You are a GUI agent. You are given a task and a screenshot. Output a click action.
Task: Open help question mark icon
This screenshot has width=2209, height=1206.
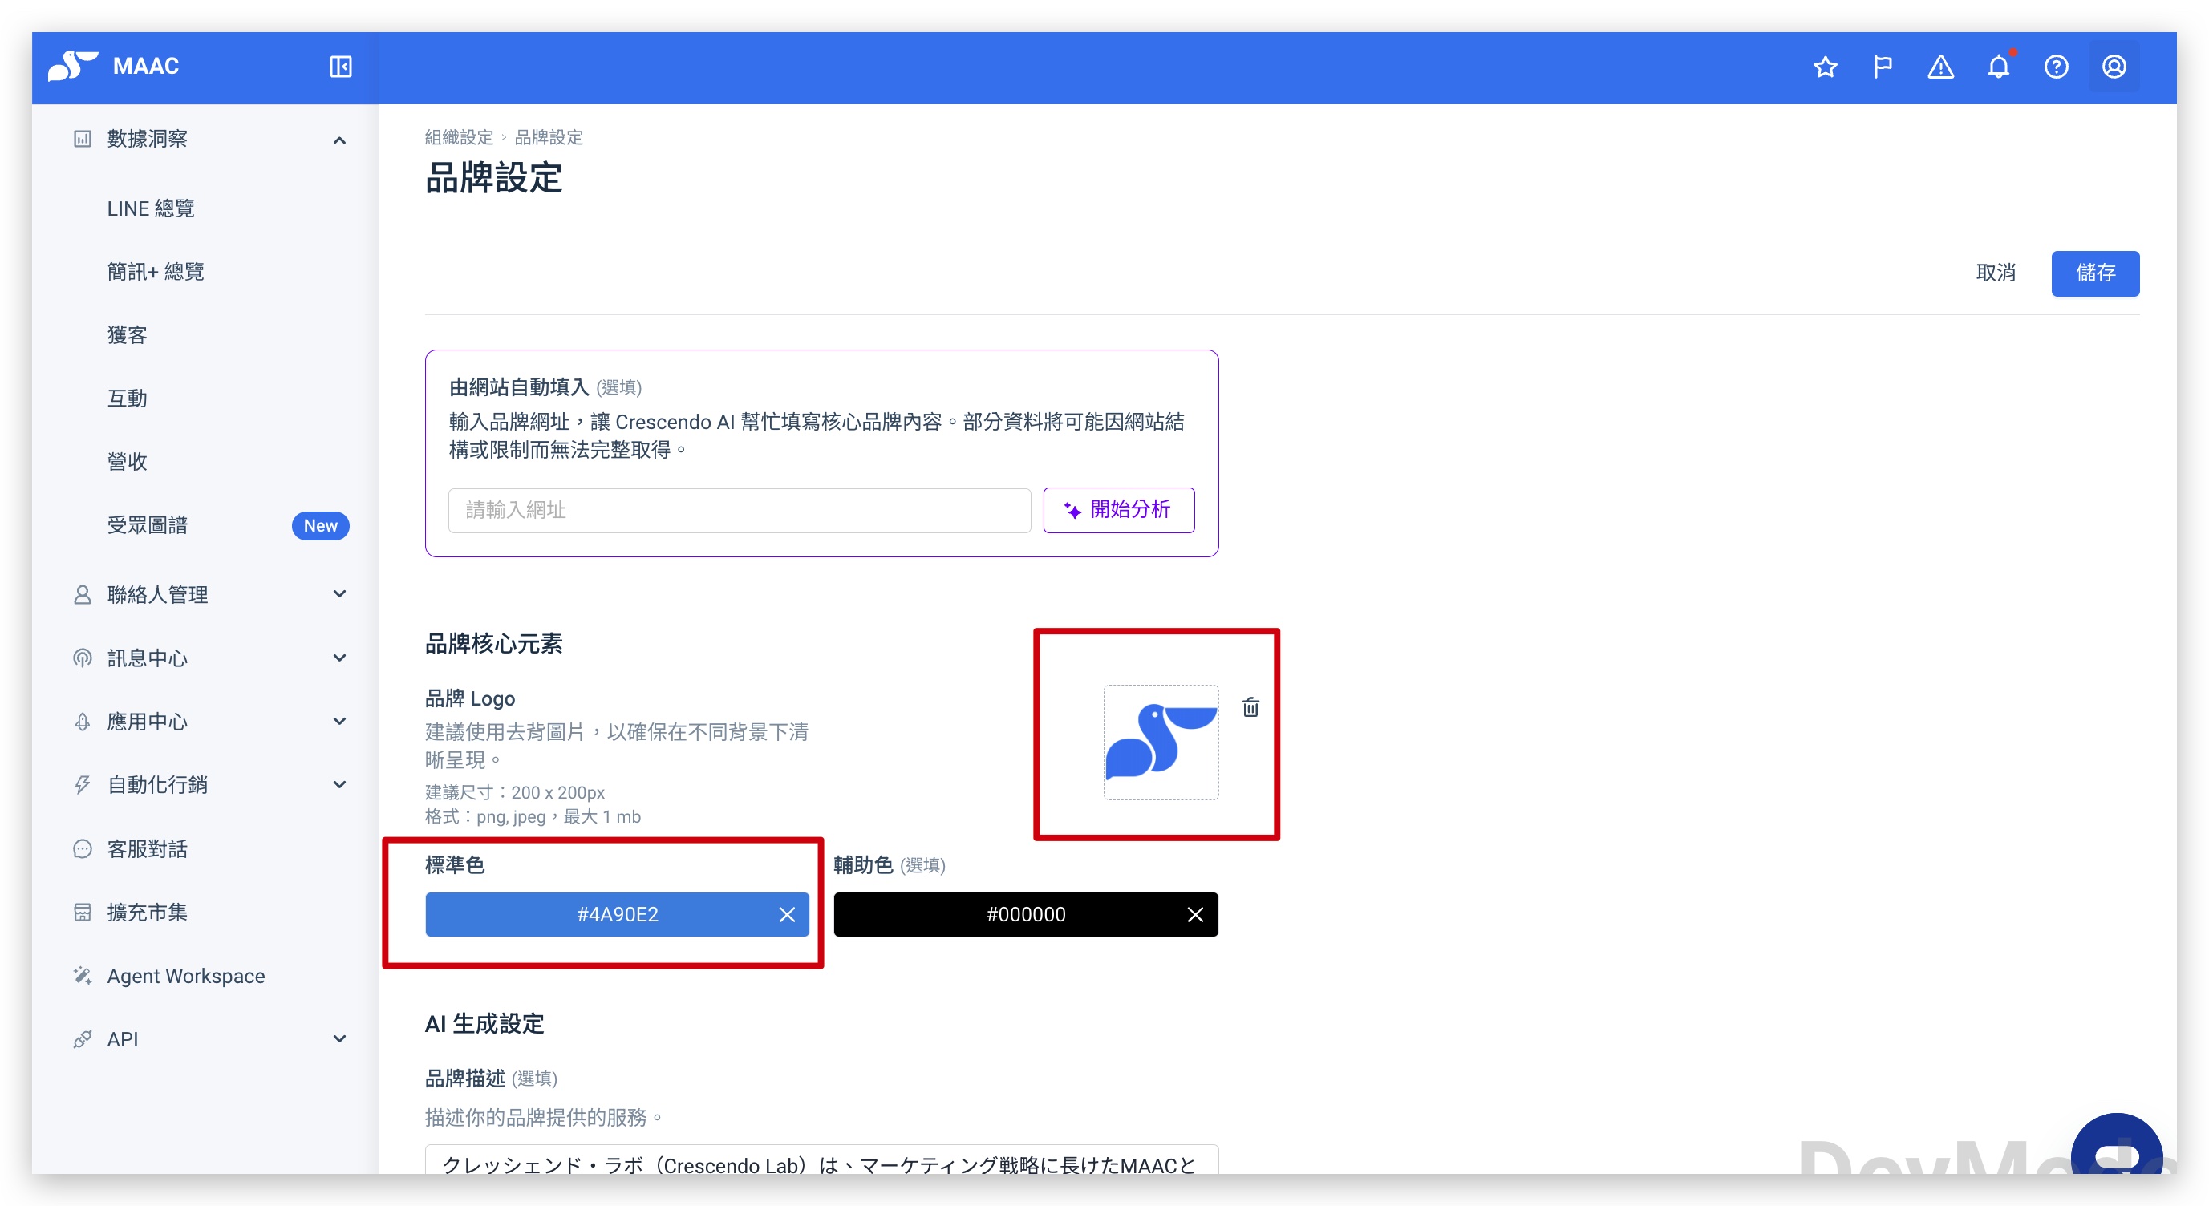2057,67
